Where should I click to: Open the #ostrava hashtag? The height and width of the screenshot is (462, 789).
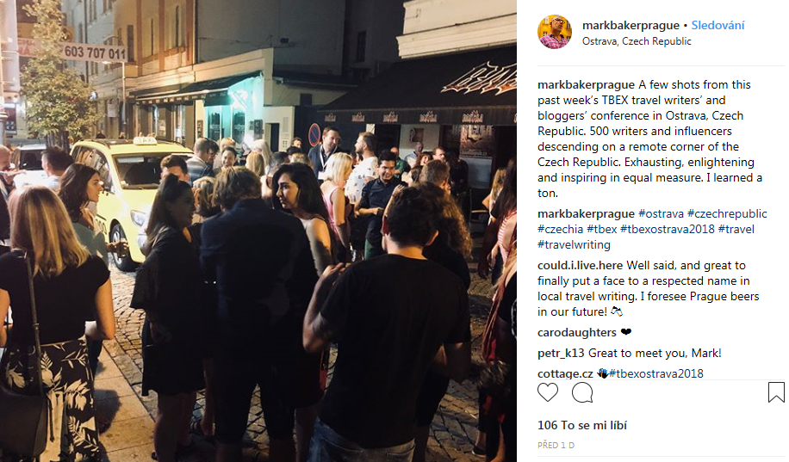[662, 213]
